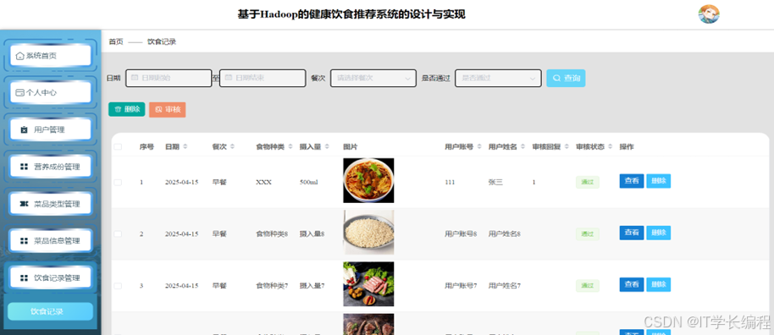Open 营养成份管理 in the sidebar
Screen dimensions: 774x335
(x=50, y=167)
